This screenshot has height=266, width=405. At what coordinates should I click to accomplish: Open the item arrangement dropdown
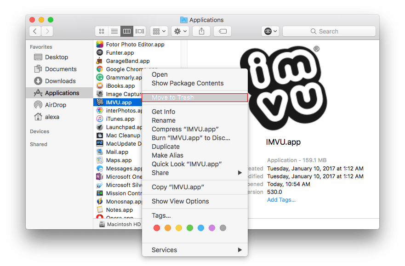tap(158, 31)
